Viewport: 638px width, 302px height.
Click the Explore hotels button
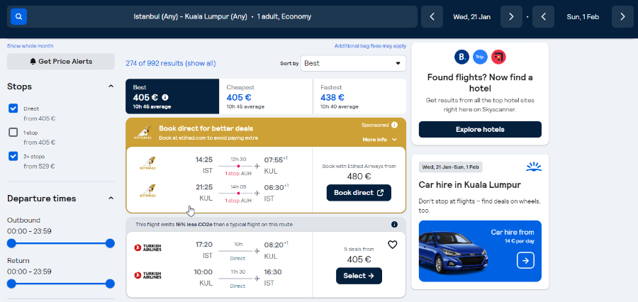480,130
